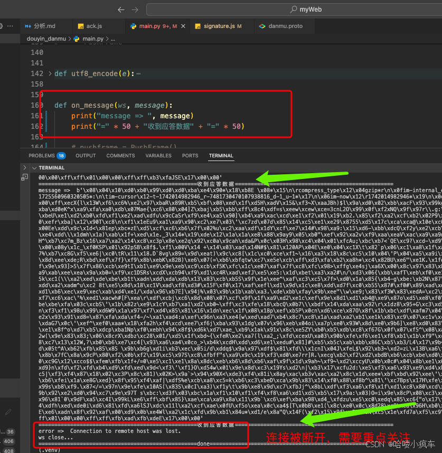Viewport: 442px width, 453px height.
Task: Click the error Connection lost terminal line
Action: 109,431
